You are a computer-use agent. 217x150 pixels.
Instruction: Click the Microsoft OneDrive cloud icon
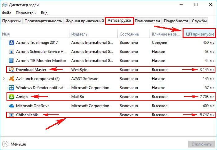coord(11,106)
